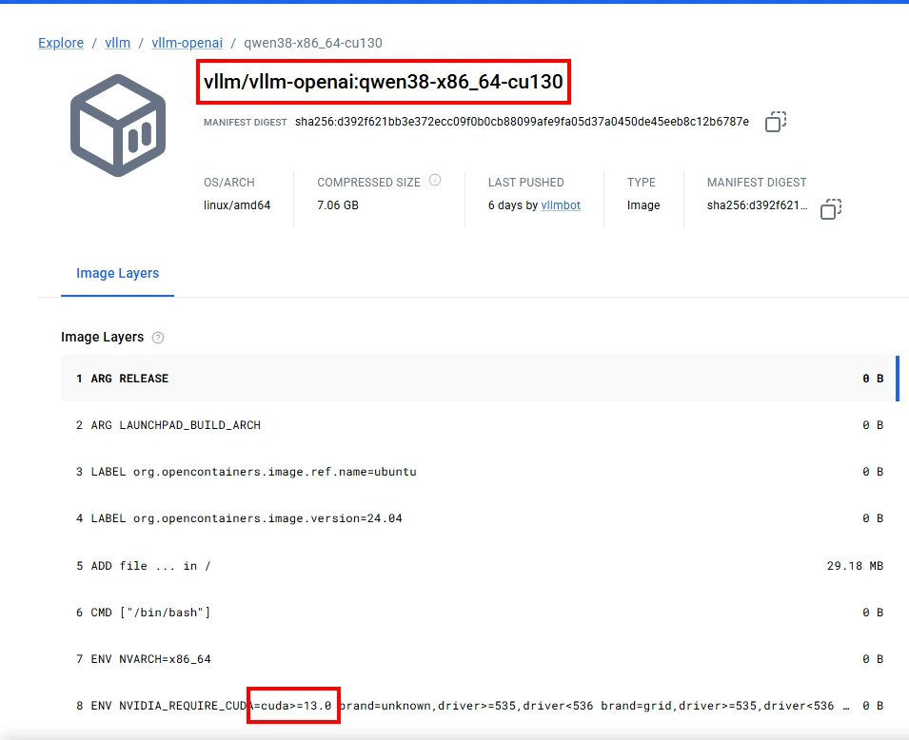The height and width of the screenshot is (740, 909).
Task: Click the full sha256 manifest digest text
Action: click(522, 122)
